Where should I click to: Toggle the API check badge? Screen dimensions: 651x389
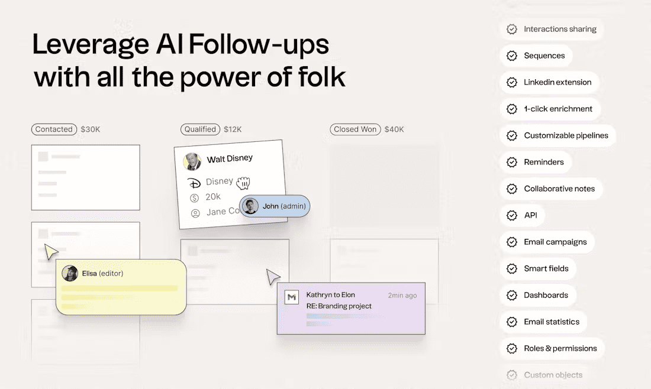[512, 215]
